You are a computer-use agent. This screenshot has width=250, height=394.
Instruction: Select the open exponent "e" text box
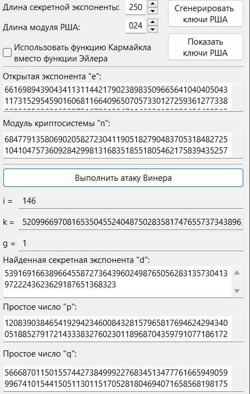(123, 97)
